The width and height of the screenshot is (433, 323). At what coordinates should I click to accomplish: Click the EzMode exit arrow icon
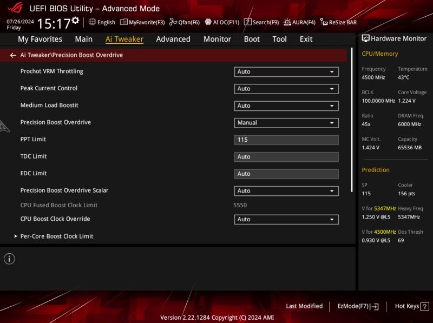(375, 306)
